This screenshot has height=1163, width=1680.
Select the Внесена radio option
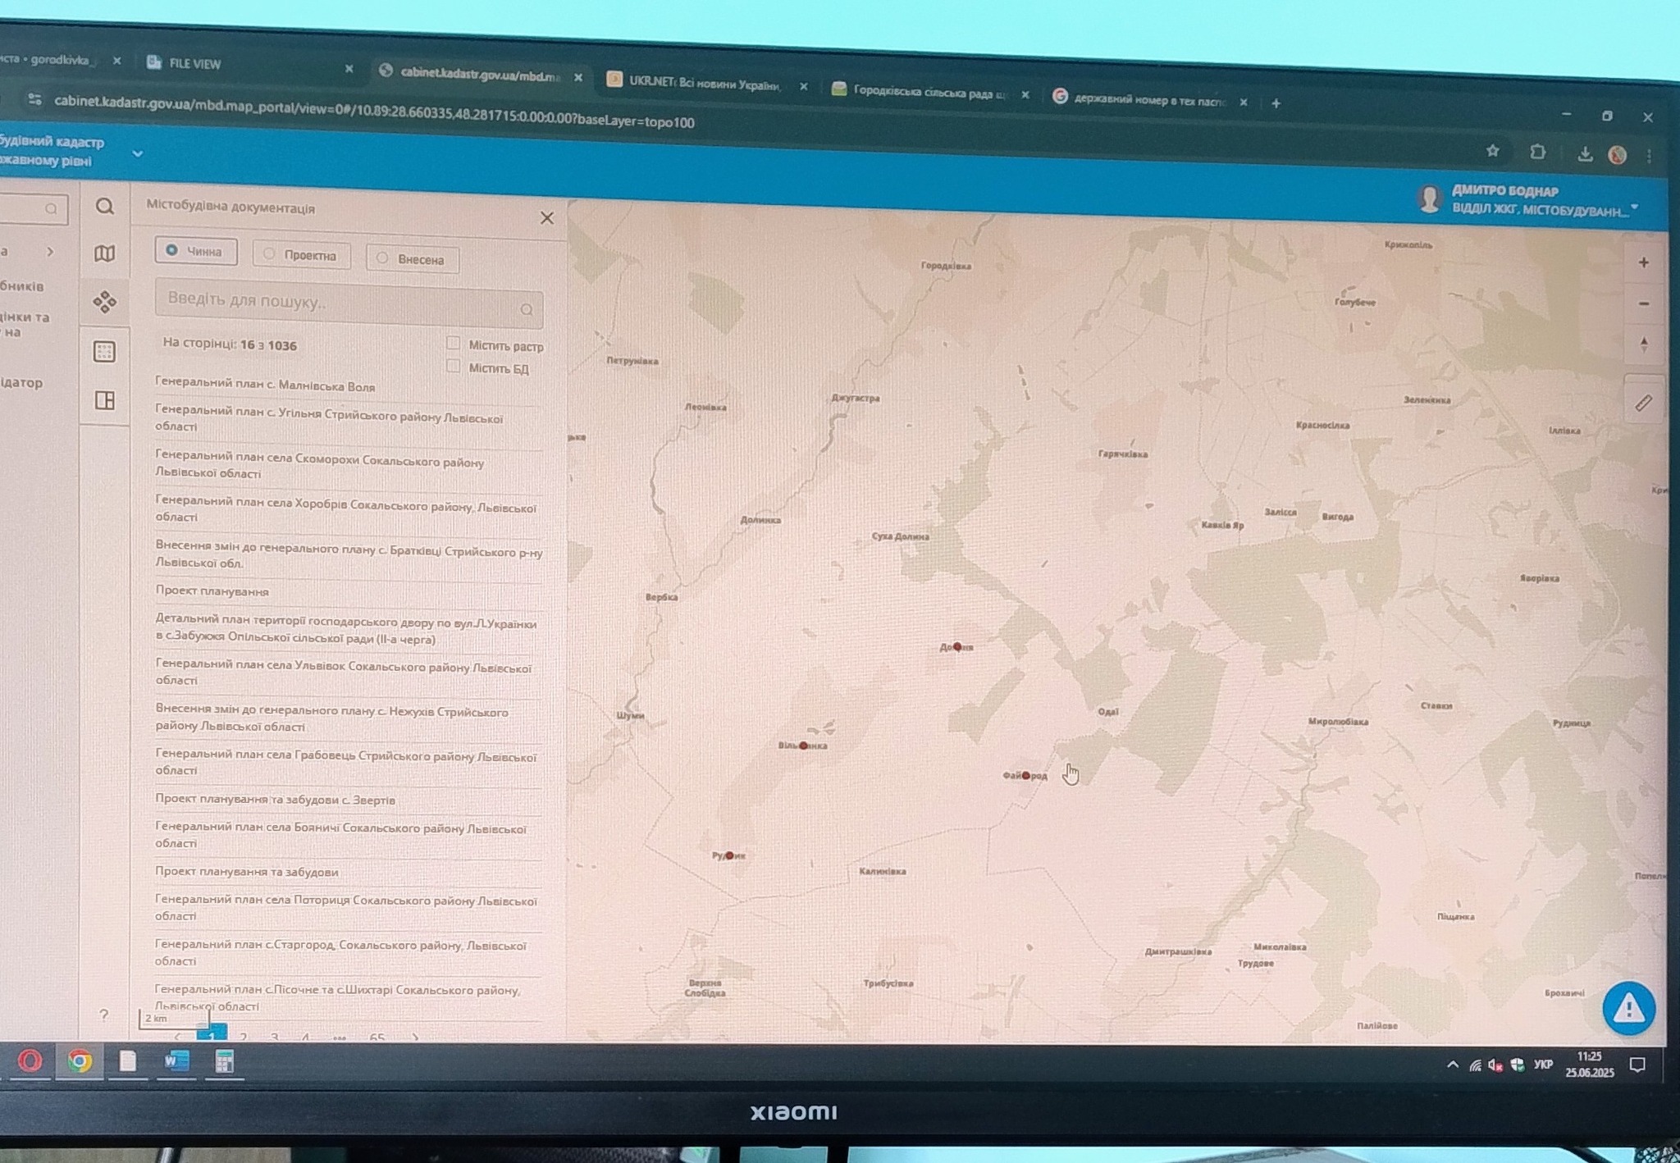pyautogui.click(x=412, y=259)
